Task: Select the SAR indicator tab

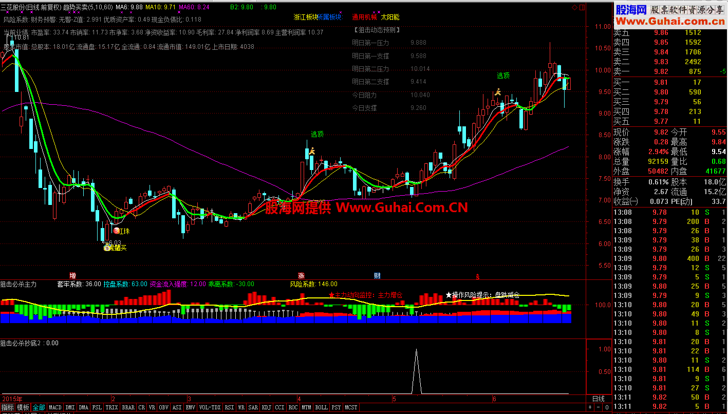Action: coord(253,407)
